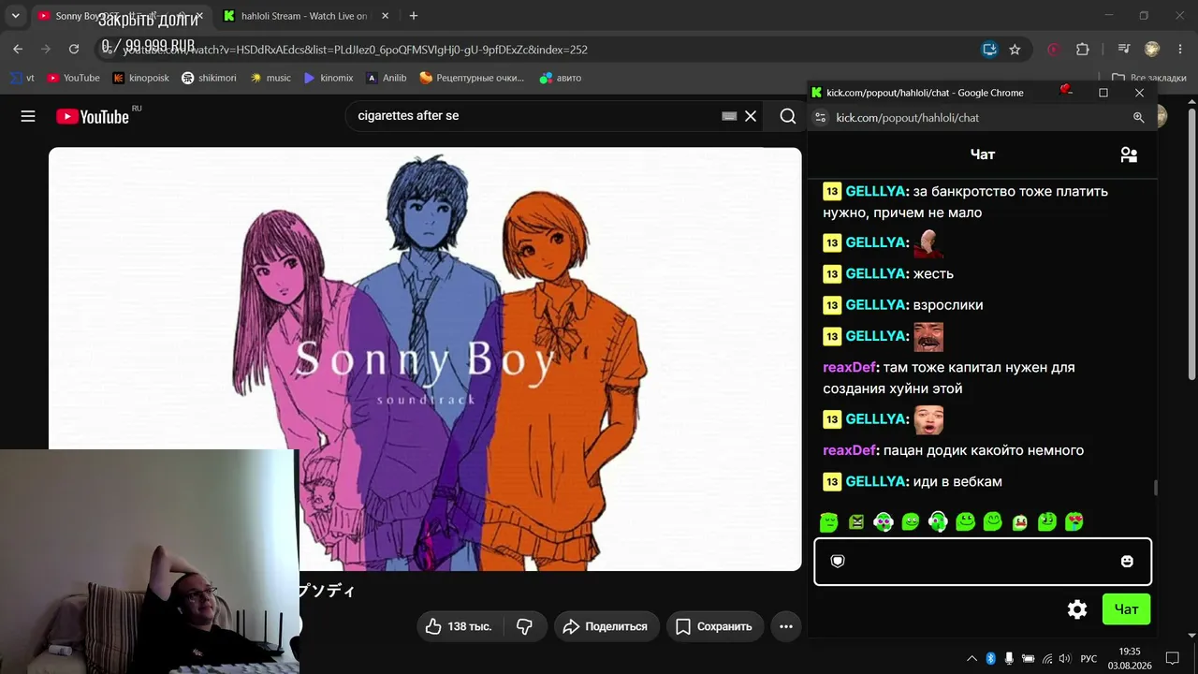Dislike the Sonny Boy video
This screenshot has width=1198, height=674.
click(x=525, y=626)
